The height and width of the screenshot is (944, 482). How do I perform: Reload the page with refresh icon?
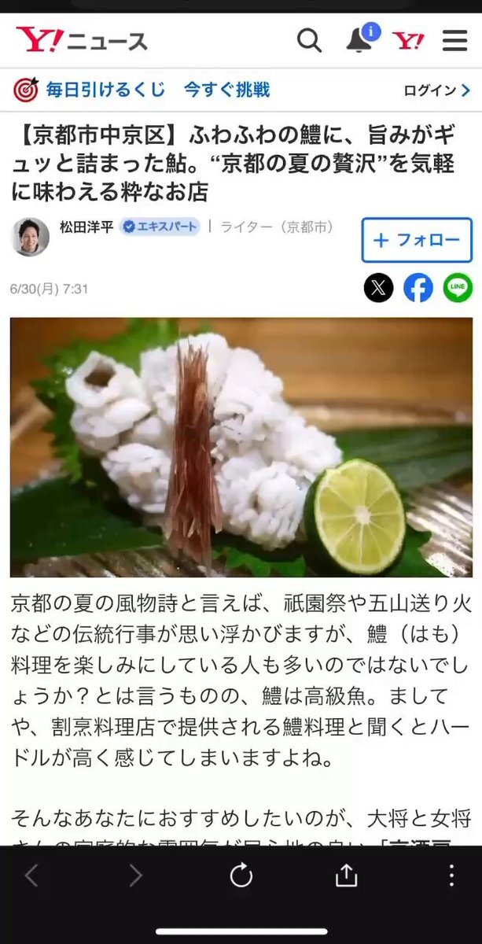tap(241, 875)
